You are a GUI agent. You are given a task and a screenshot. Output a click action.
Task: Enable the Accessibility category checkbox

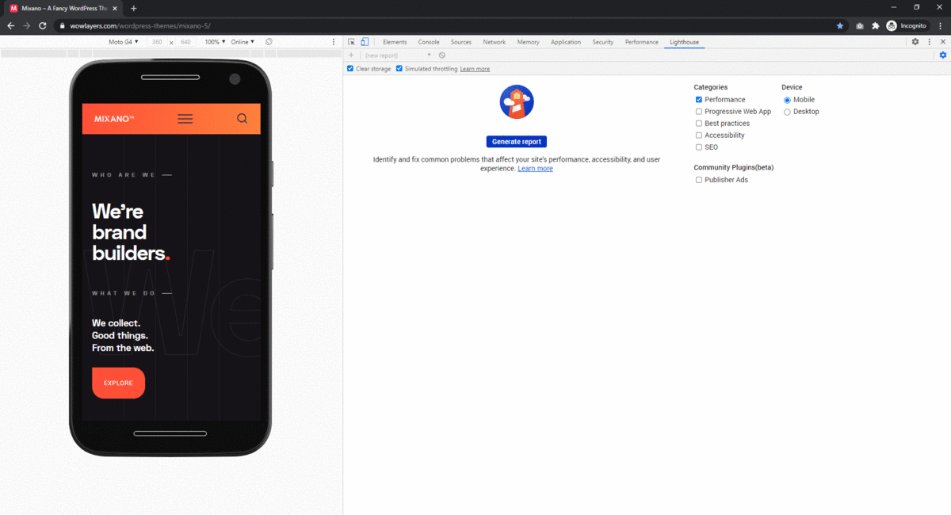pyautogui.click(x=699, y=135)
